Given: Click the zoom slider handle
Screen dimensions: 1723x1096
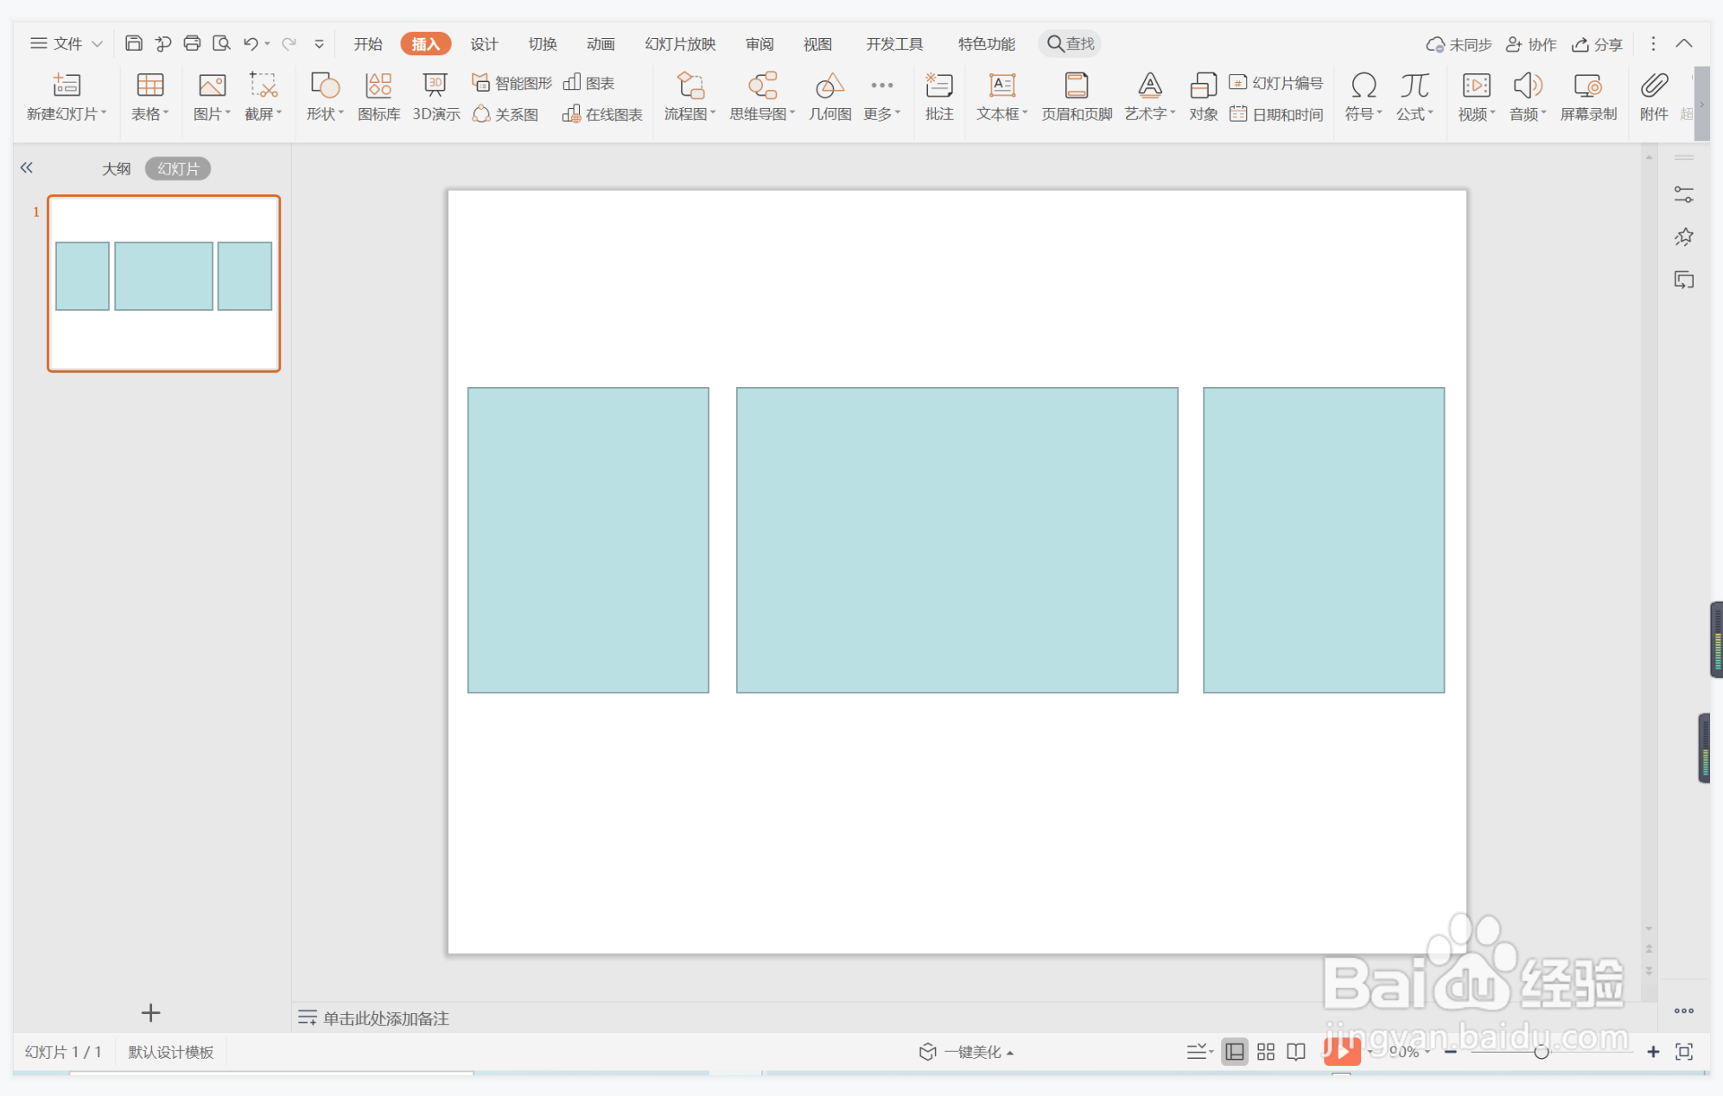Looking at the screenshot, I should 1541,1051.
